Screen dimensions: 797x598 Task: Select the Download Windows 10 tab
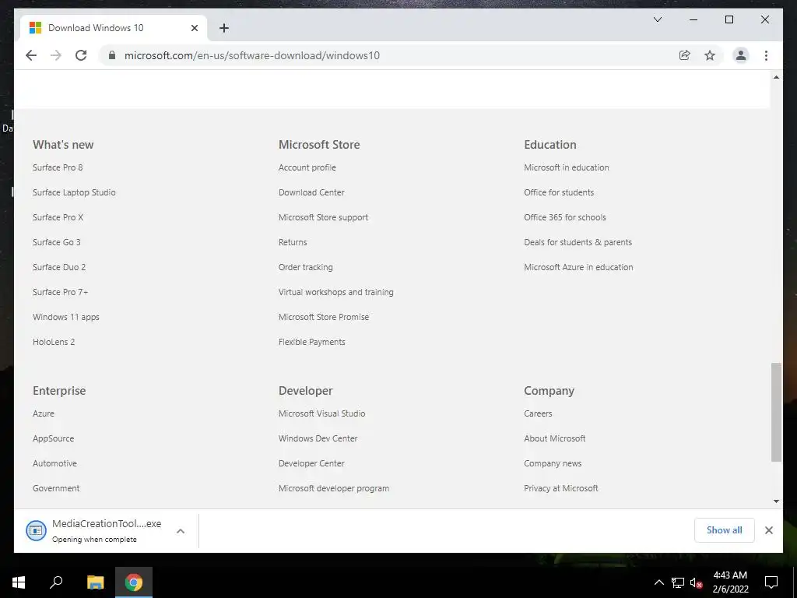114,28
